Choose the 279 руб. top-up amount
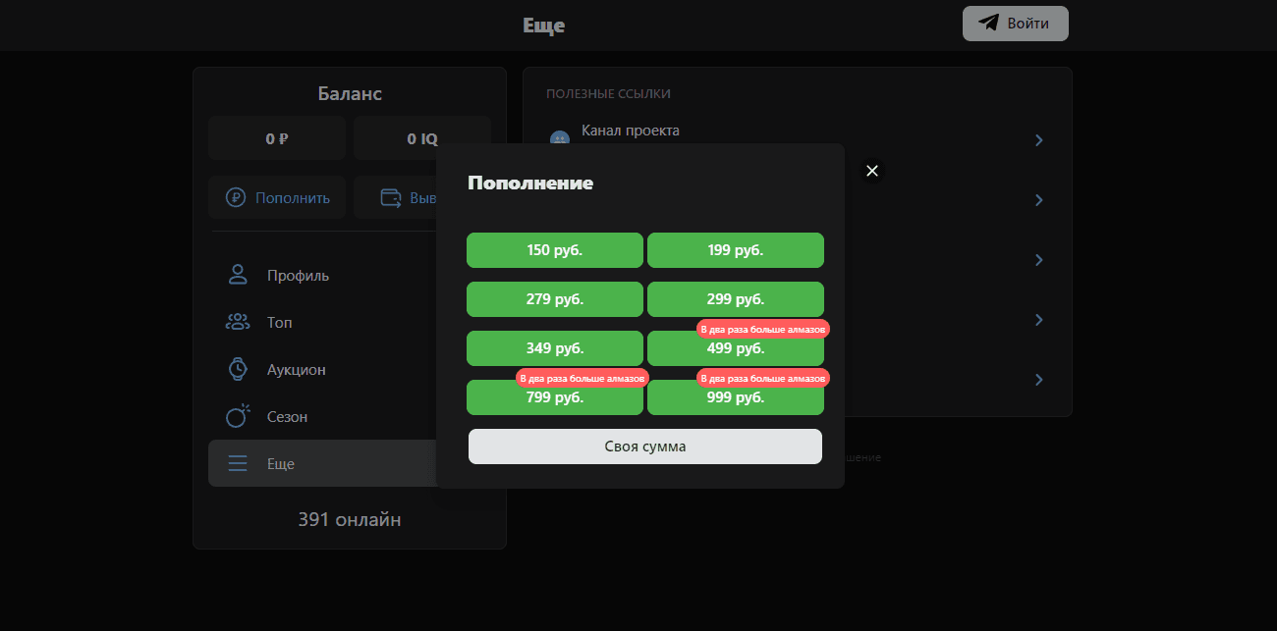 pyautogui.click(x=554, y=299)
